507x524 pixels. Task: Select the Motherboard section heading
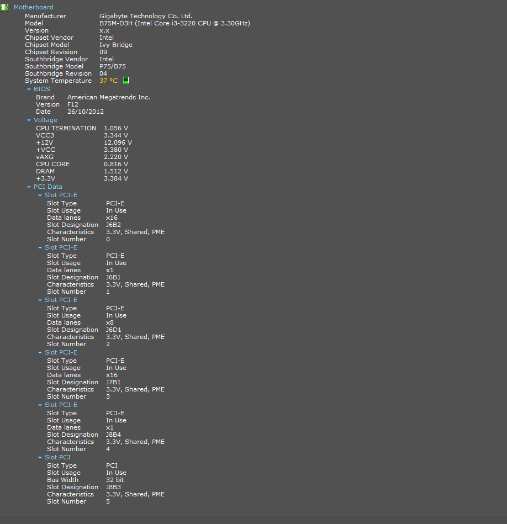[x=34, y=7]
